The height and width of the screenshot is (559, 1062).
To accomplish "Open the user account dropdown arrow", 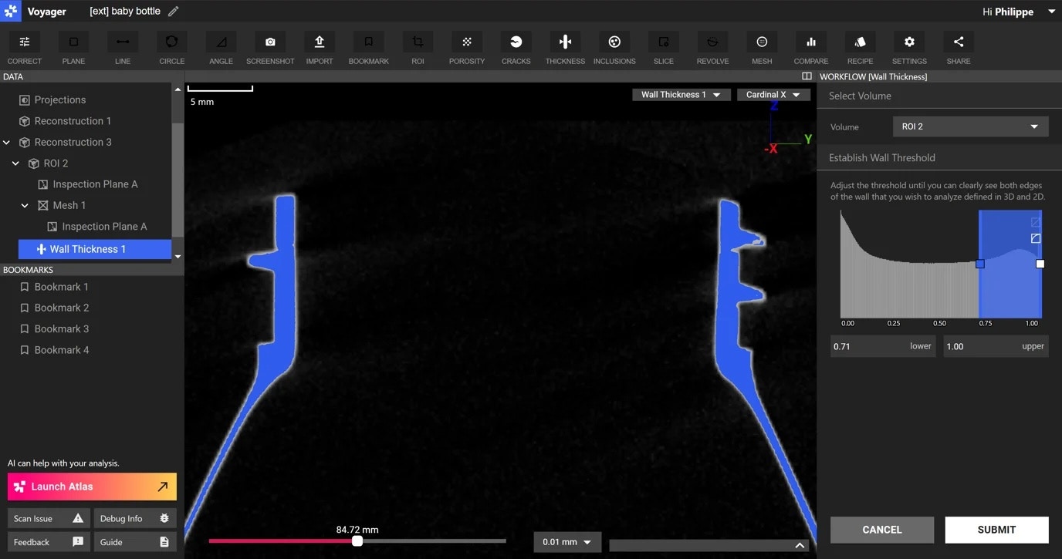I will [x=1050, y=12].
